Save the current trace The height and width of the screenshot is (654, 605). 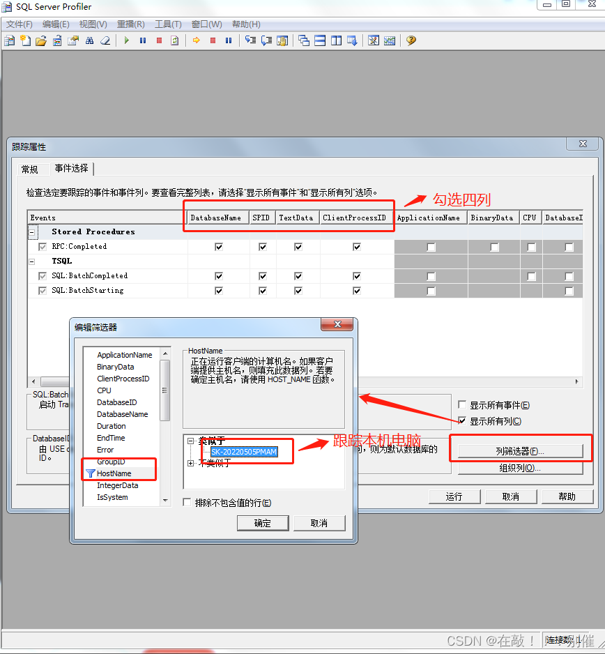[56, 40]
